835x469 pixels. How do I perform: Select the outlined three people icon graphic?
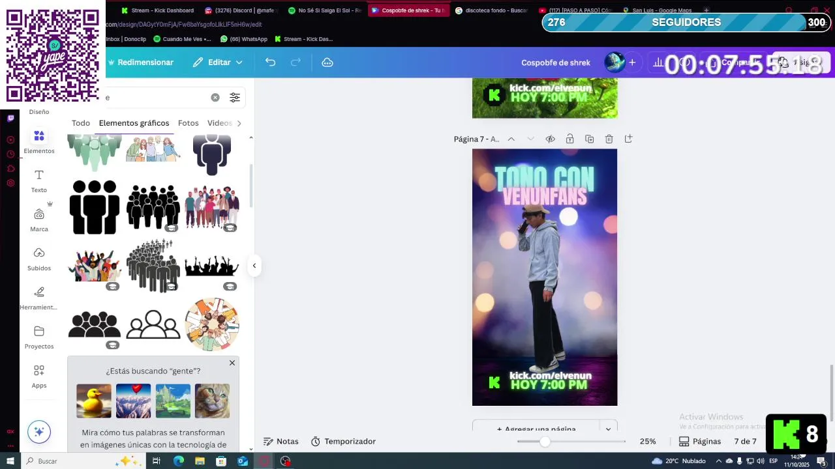(x=153, y=324)
